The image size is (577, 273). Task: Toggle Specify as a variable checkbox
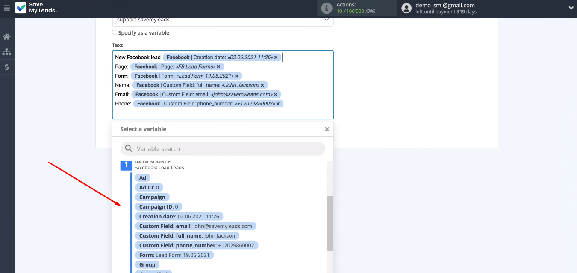tap(115, 32)
